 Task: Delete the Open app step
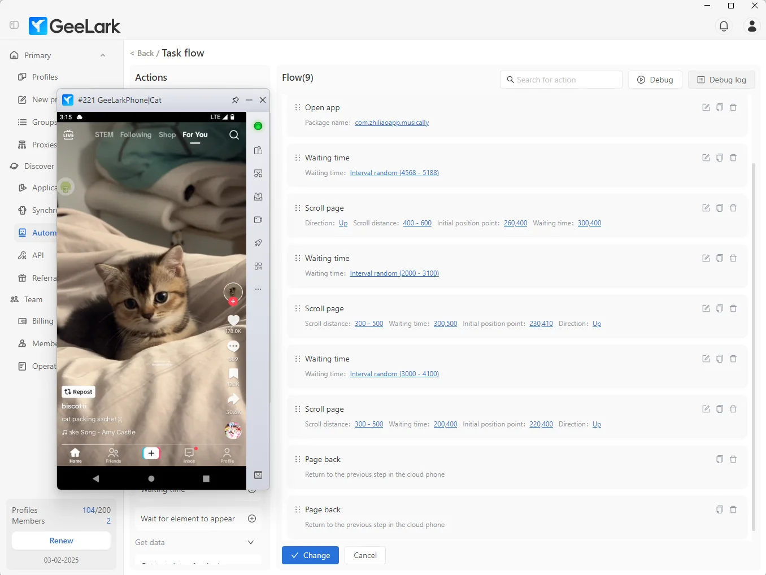coord(733,107)
